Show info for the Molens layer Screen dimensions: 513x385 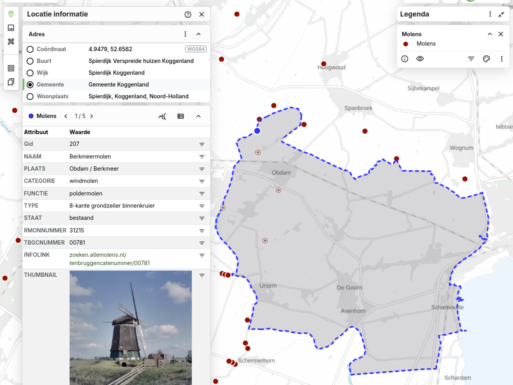coord(404,59)
